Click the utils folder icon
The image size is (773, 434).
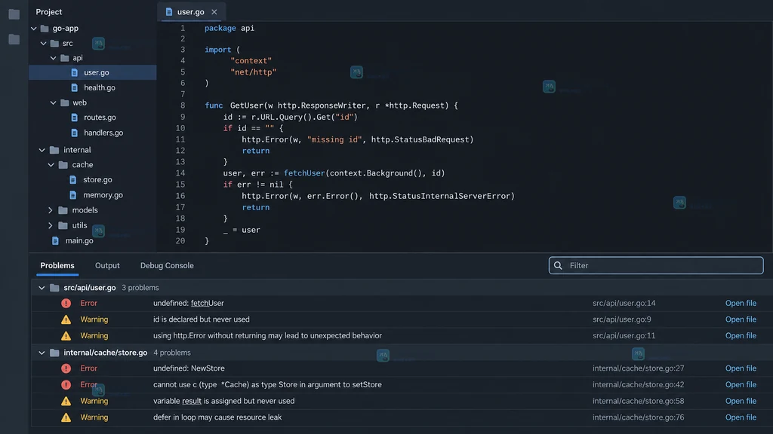click(x=63, y=225)
